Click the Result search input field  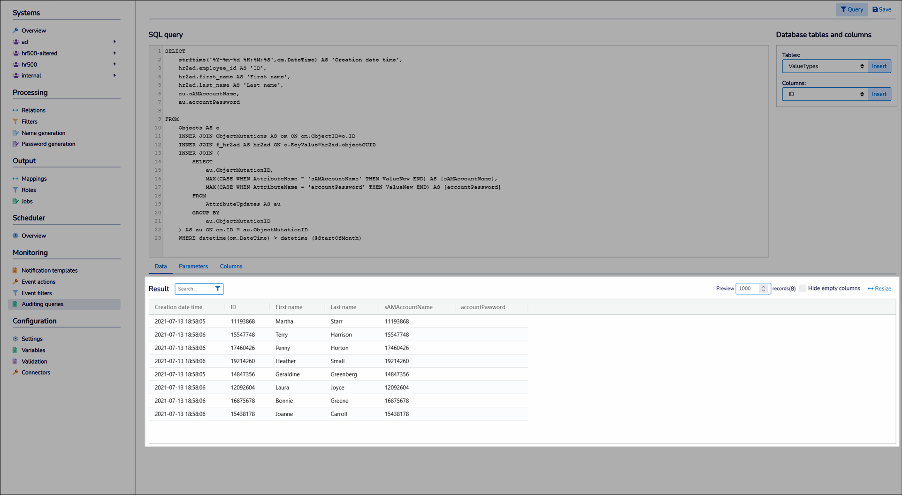195,289
